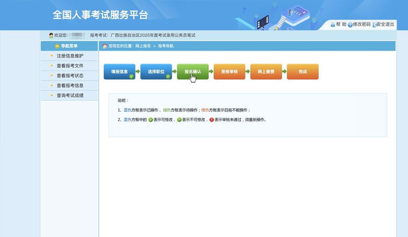This screenshot has width=408, height=237.
Task: Click the 帮助 help lock icon
Action: [333, 24]
